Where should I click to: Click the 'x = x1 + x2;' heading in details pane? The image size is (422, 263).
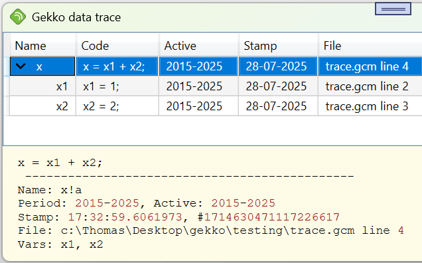coord(60,163)
